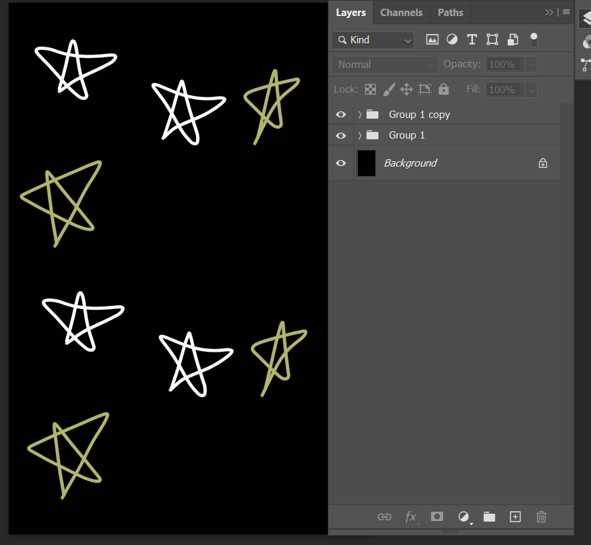Viewport: 591px width, 545px height.
Task: Add a layer mask
Action: 436,517
